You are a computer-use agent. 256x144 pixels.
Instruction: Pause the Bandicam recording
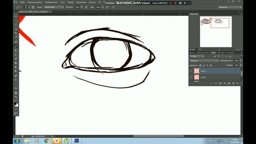coord(171,3)
